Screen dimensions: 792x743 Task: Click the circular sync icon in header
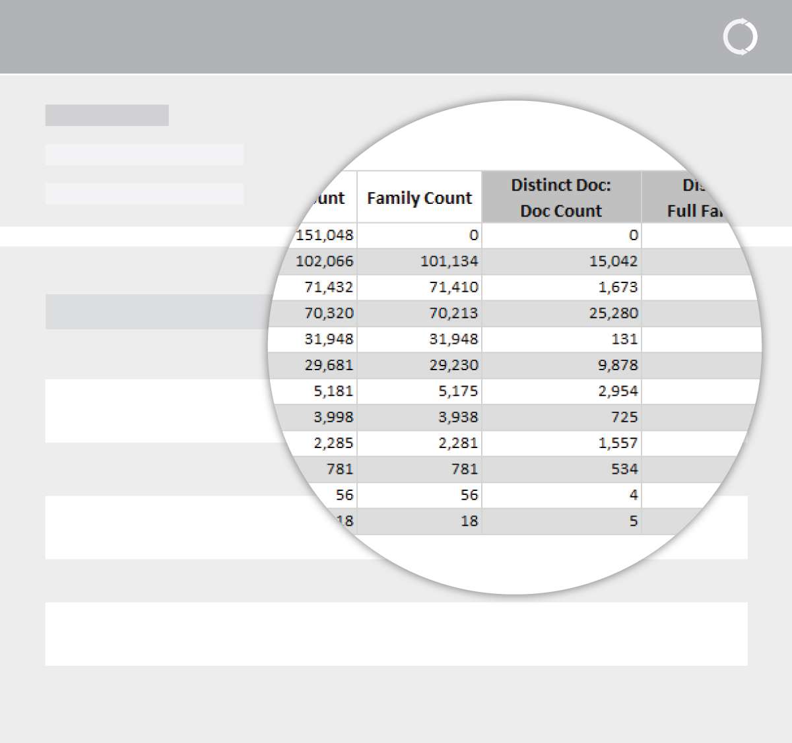(x=740, y=37)
